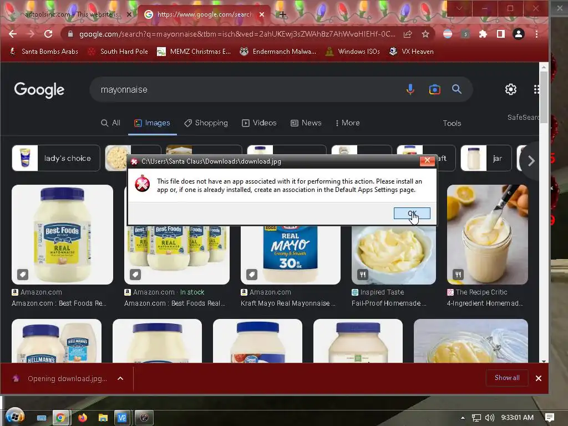Expand the More search options

click(347, 123)
